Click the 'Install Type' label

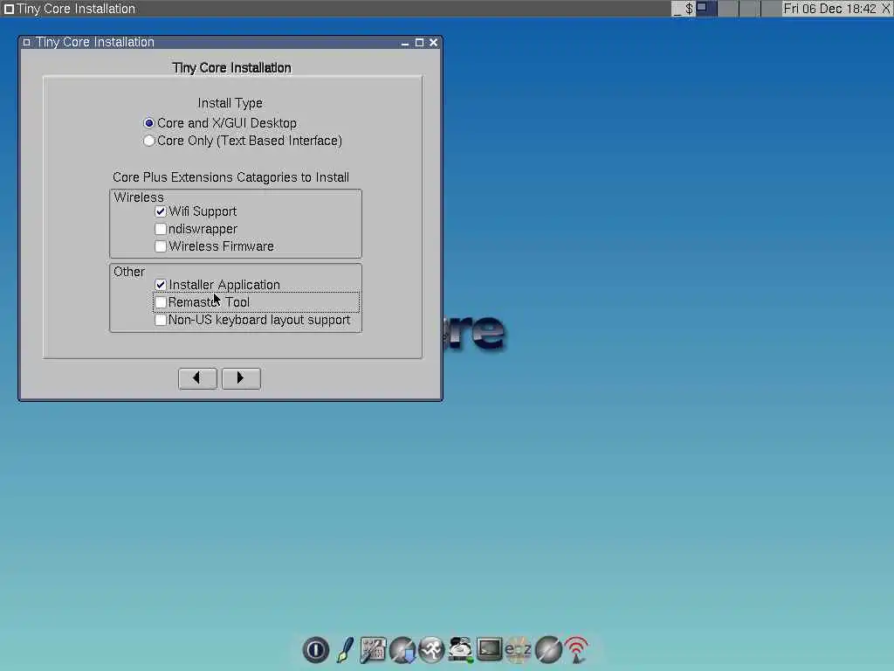(x=230, y=103)
